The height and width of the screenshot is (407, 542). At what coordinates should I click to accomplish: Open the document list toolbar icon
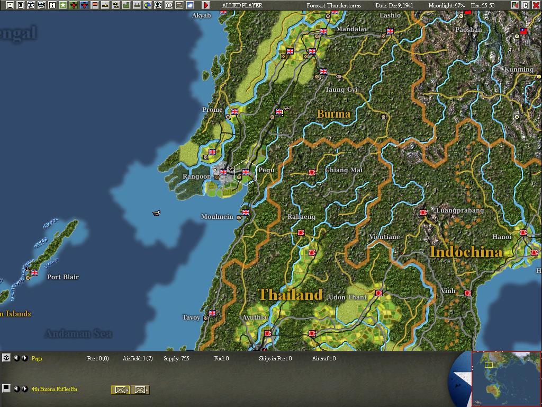click(21, 5)
